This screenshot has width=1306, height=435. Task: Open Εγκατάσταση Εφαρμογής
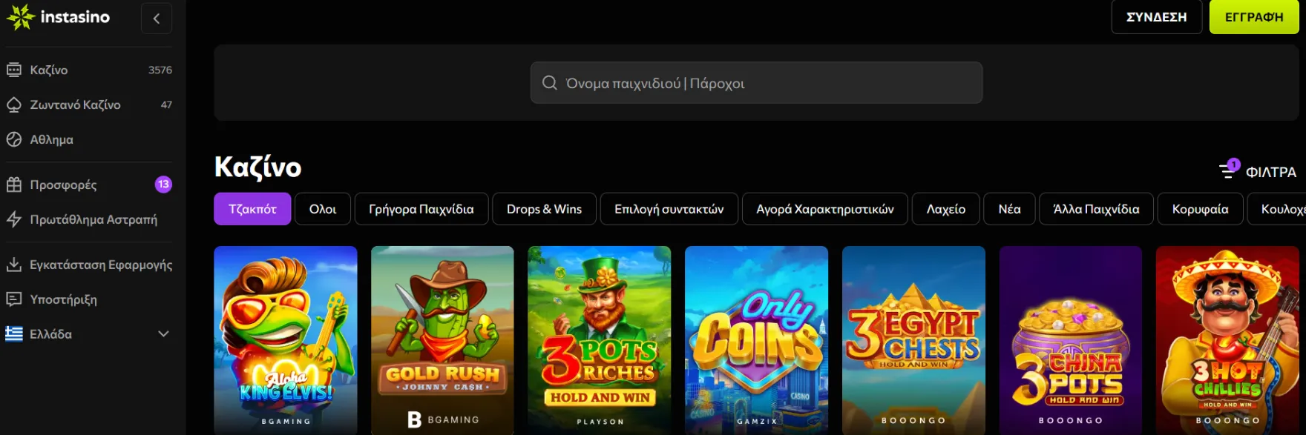tap(89, 265)
